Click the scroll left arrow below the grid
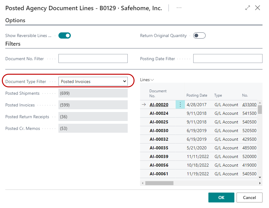 click(x=143, y=183)
